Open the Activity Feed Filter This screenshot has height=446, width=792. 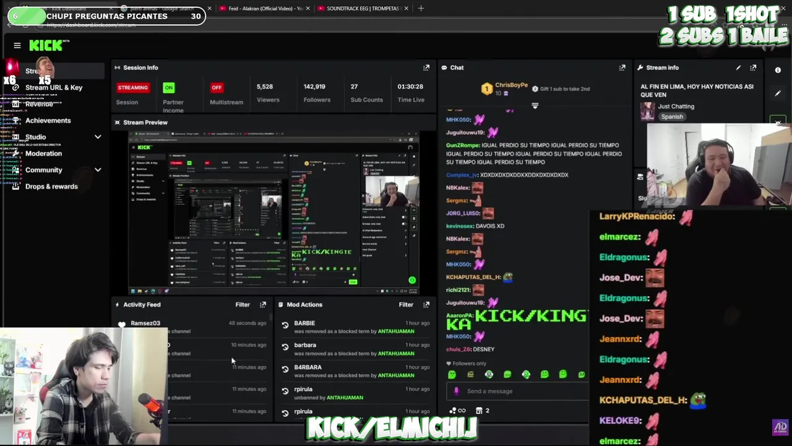(243, 305)
